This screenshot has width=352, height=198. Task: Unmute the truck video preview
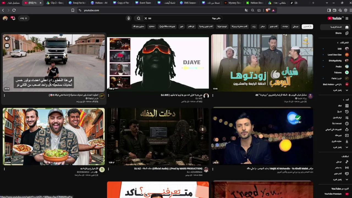point(7,38)
